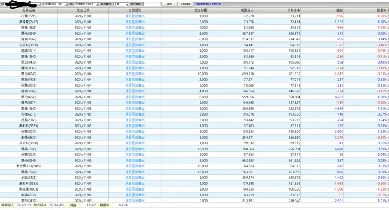
Task: Open transaction type link in 和椿(6215) row
Action: tap(135, 114)
